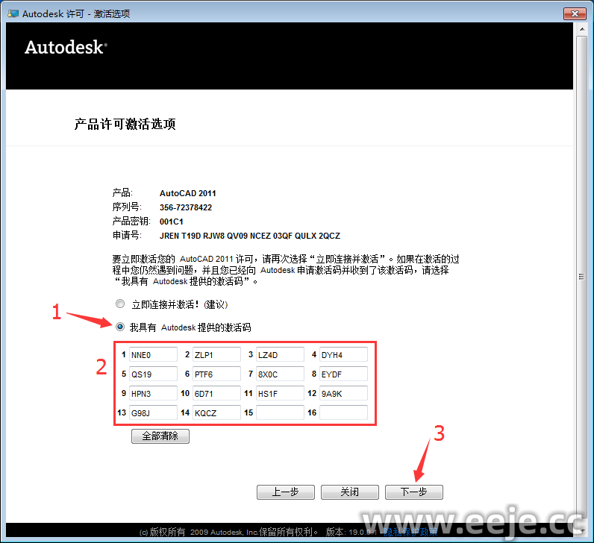
Task: Proceed with the 下一步 next button
Action: click(x=414, y=492)
